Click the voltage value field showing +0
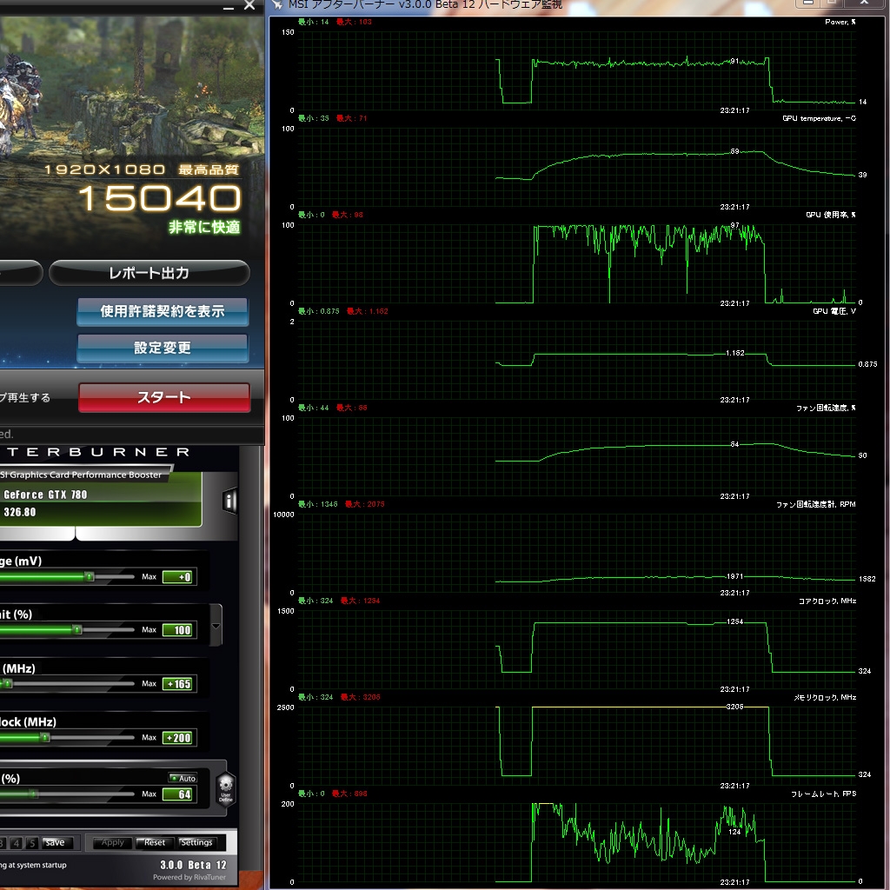This screenshot has height=890, width=890. click(179, 577)
